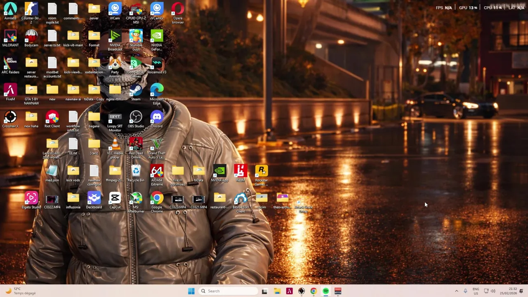Open the taskbar weather widget
Screen dimensions: 528x297
click(21, 291)
